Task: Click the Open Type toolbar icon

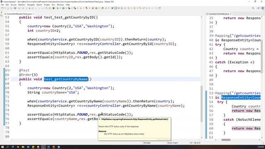Action: (x=102, y=8)
